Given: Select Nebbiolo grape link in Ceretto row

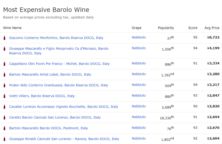Looking at the screenshot, I should click(x=139, y=117).
